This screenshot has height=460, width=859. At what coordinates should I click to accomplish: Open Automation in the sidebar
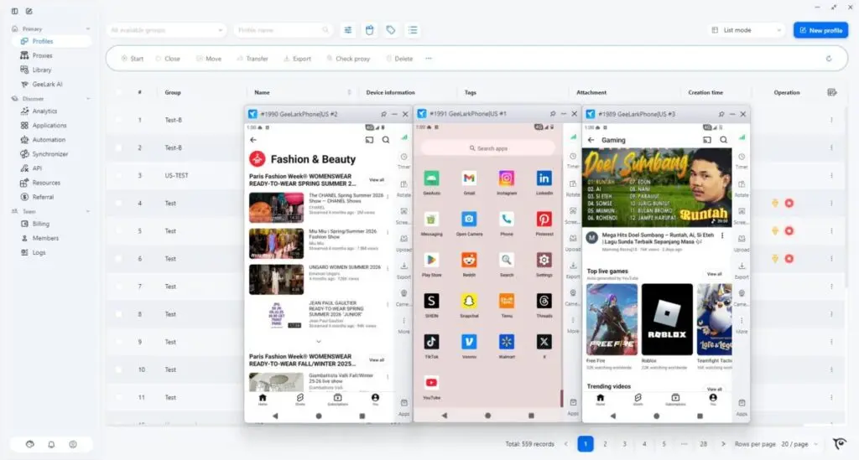pyautogui.click(x=49, y=140)
